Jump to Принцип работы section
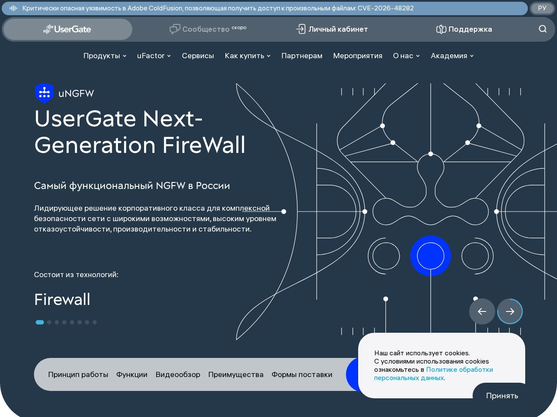The image size is (557, 417). pyautogui.click(x=78, y=374)
